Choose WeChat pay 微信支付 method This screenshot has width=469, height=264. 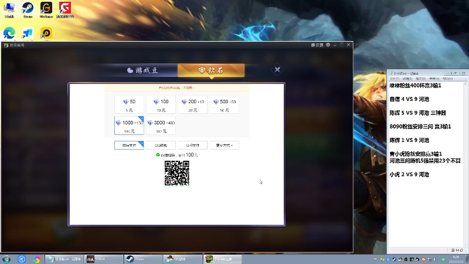coord(129,145)
